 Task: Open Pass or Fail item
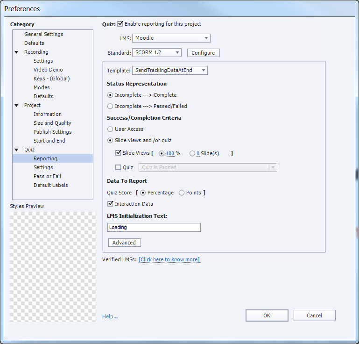[48, 176]
